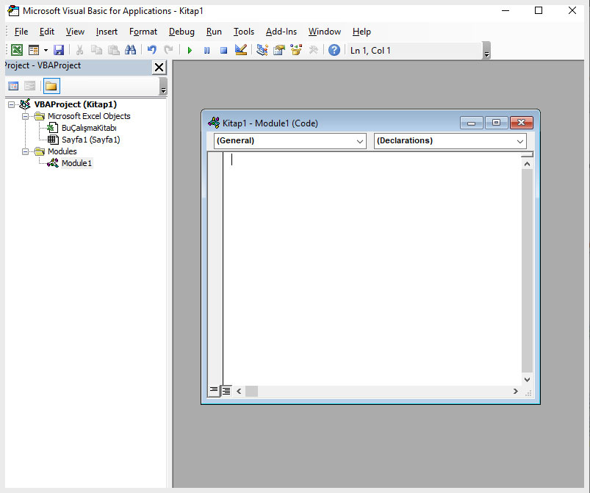590x493 pixels.
Task: Click the code window scroll down arrow
Action: coord(527,380)
